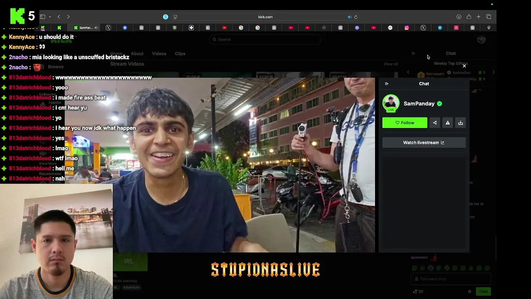Collapse the popup chat panel icon
The width and height of the screenshot is (531, 299).
pyautogui.click(x=387, y=83)
